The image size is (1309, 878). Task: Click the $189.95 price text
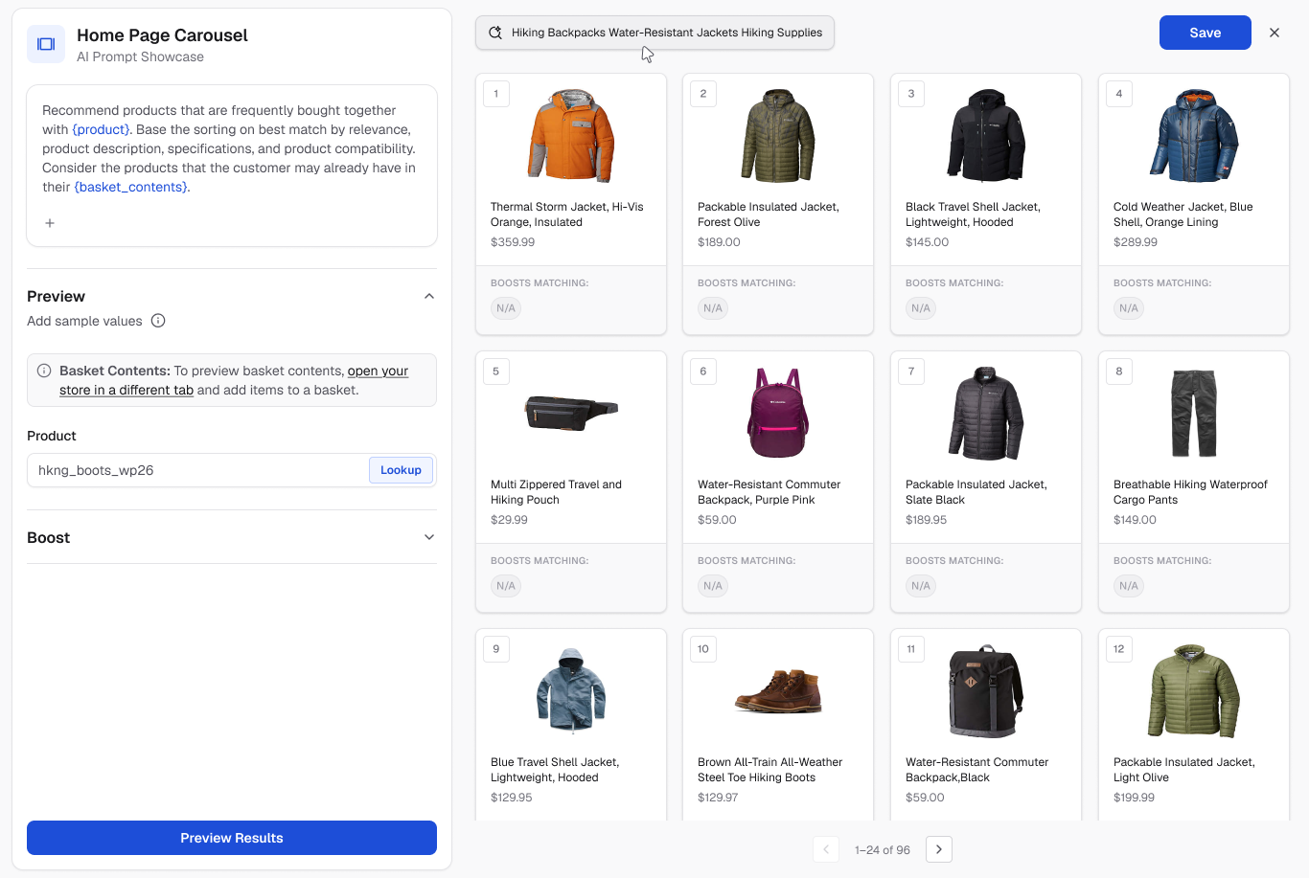[926, 520]
